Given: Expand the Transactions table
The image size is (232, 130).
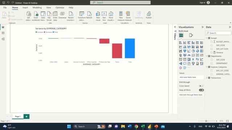Looking at the screenshot, I should tap(207, 78).
